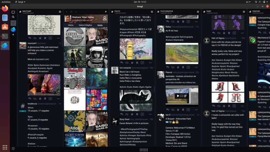Open Sengi settings gear at sidebar bottom
The image size is (270, 152).
[13, 148]
